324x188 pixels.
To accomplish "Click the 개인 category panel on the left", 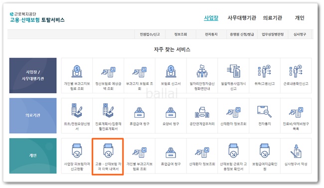I will pyautogui.click(x=33, y=156).
